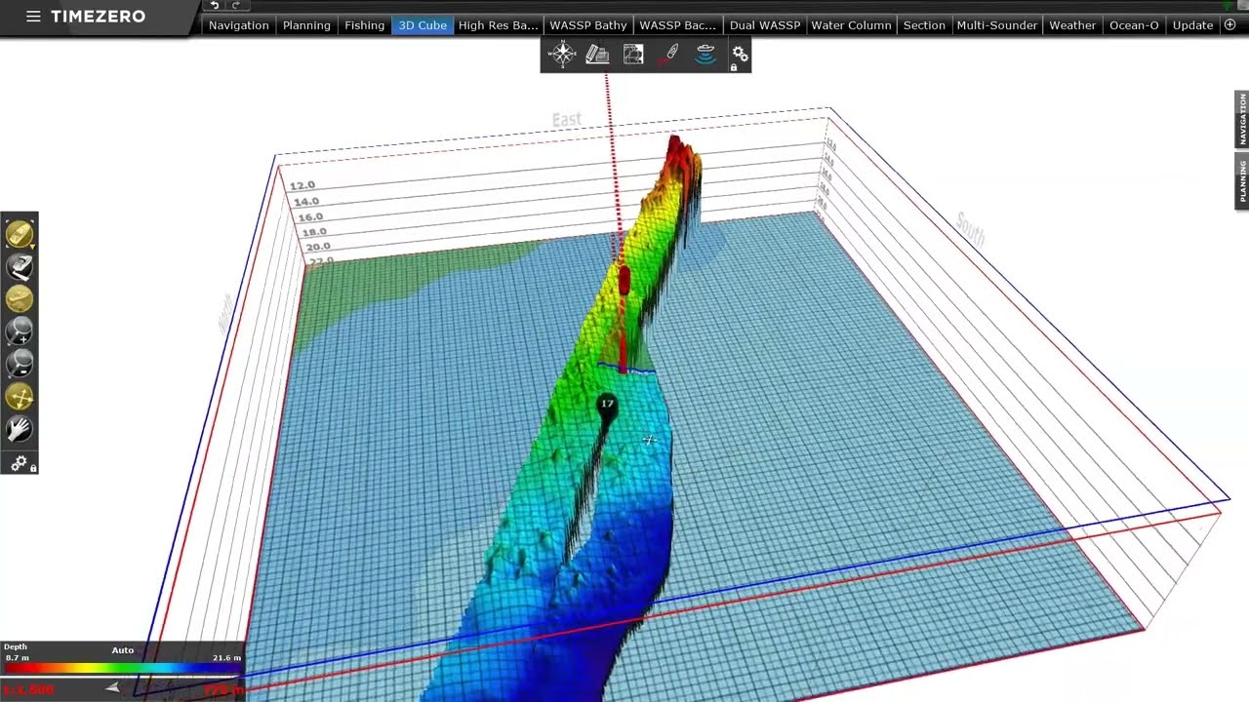
Task: Click the chart overlay icon in the top toolbar
Action: tap(633, 55)
